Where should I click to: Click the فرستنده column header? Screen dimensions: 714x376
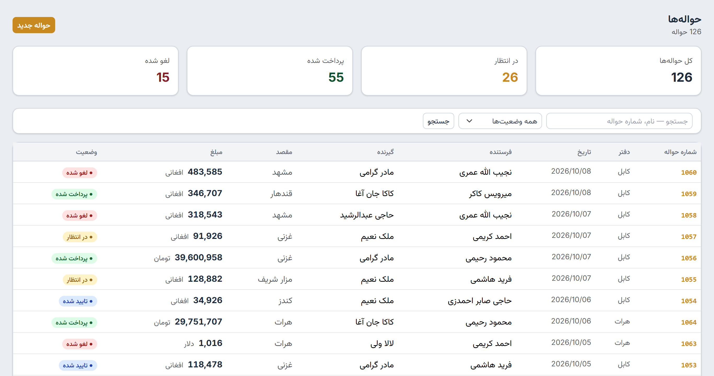click(500, 152)
